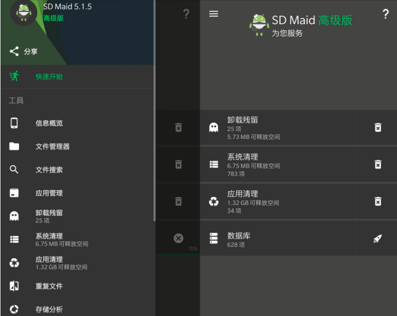Tap '5.73 MB 可释放空间' text in 卸载残留 card
Viewport: 397px width, 316px height.
pyautogui.click(x=254, y=137)
